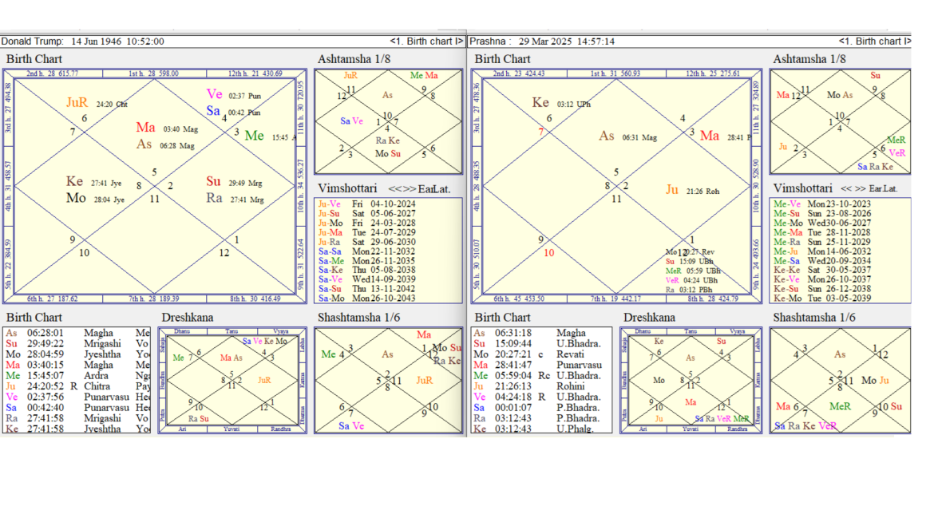Click the >> arrow in Trump's Vimshottari header
The width and height of the screenshot is (934, 514).
(x=409, y=188)
